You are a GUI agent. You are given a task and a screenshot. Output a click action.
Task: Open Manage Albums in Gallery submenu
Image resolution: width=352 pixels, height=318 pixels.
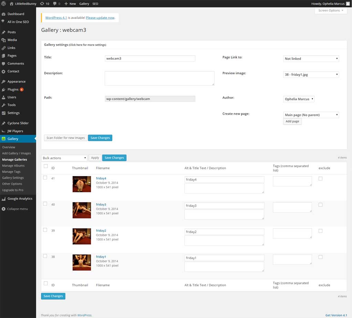(x=13, y=166)
